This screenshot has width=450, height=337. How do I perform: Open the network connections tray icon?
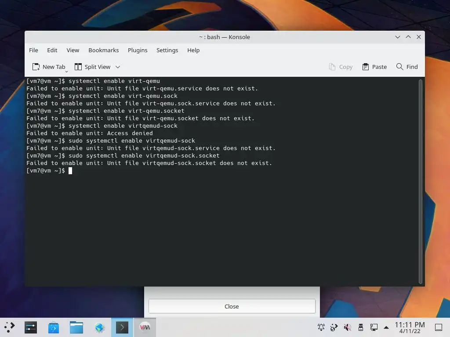[x=374, y=327]
